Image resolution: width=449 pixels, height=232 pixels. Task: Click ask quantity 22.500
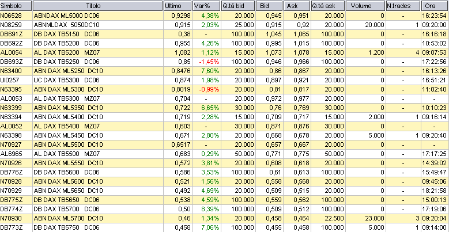(x=334, y=218)
